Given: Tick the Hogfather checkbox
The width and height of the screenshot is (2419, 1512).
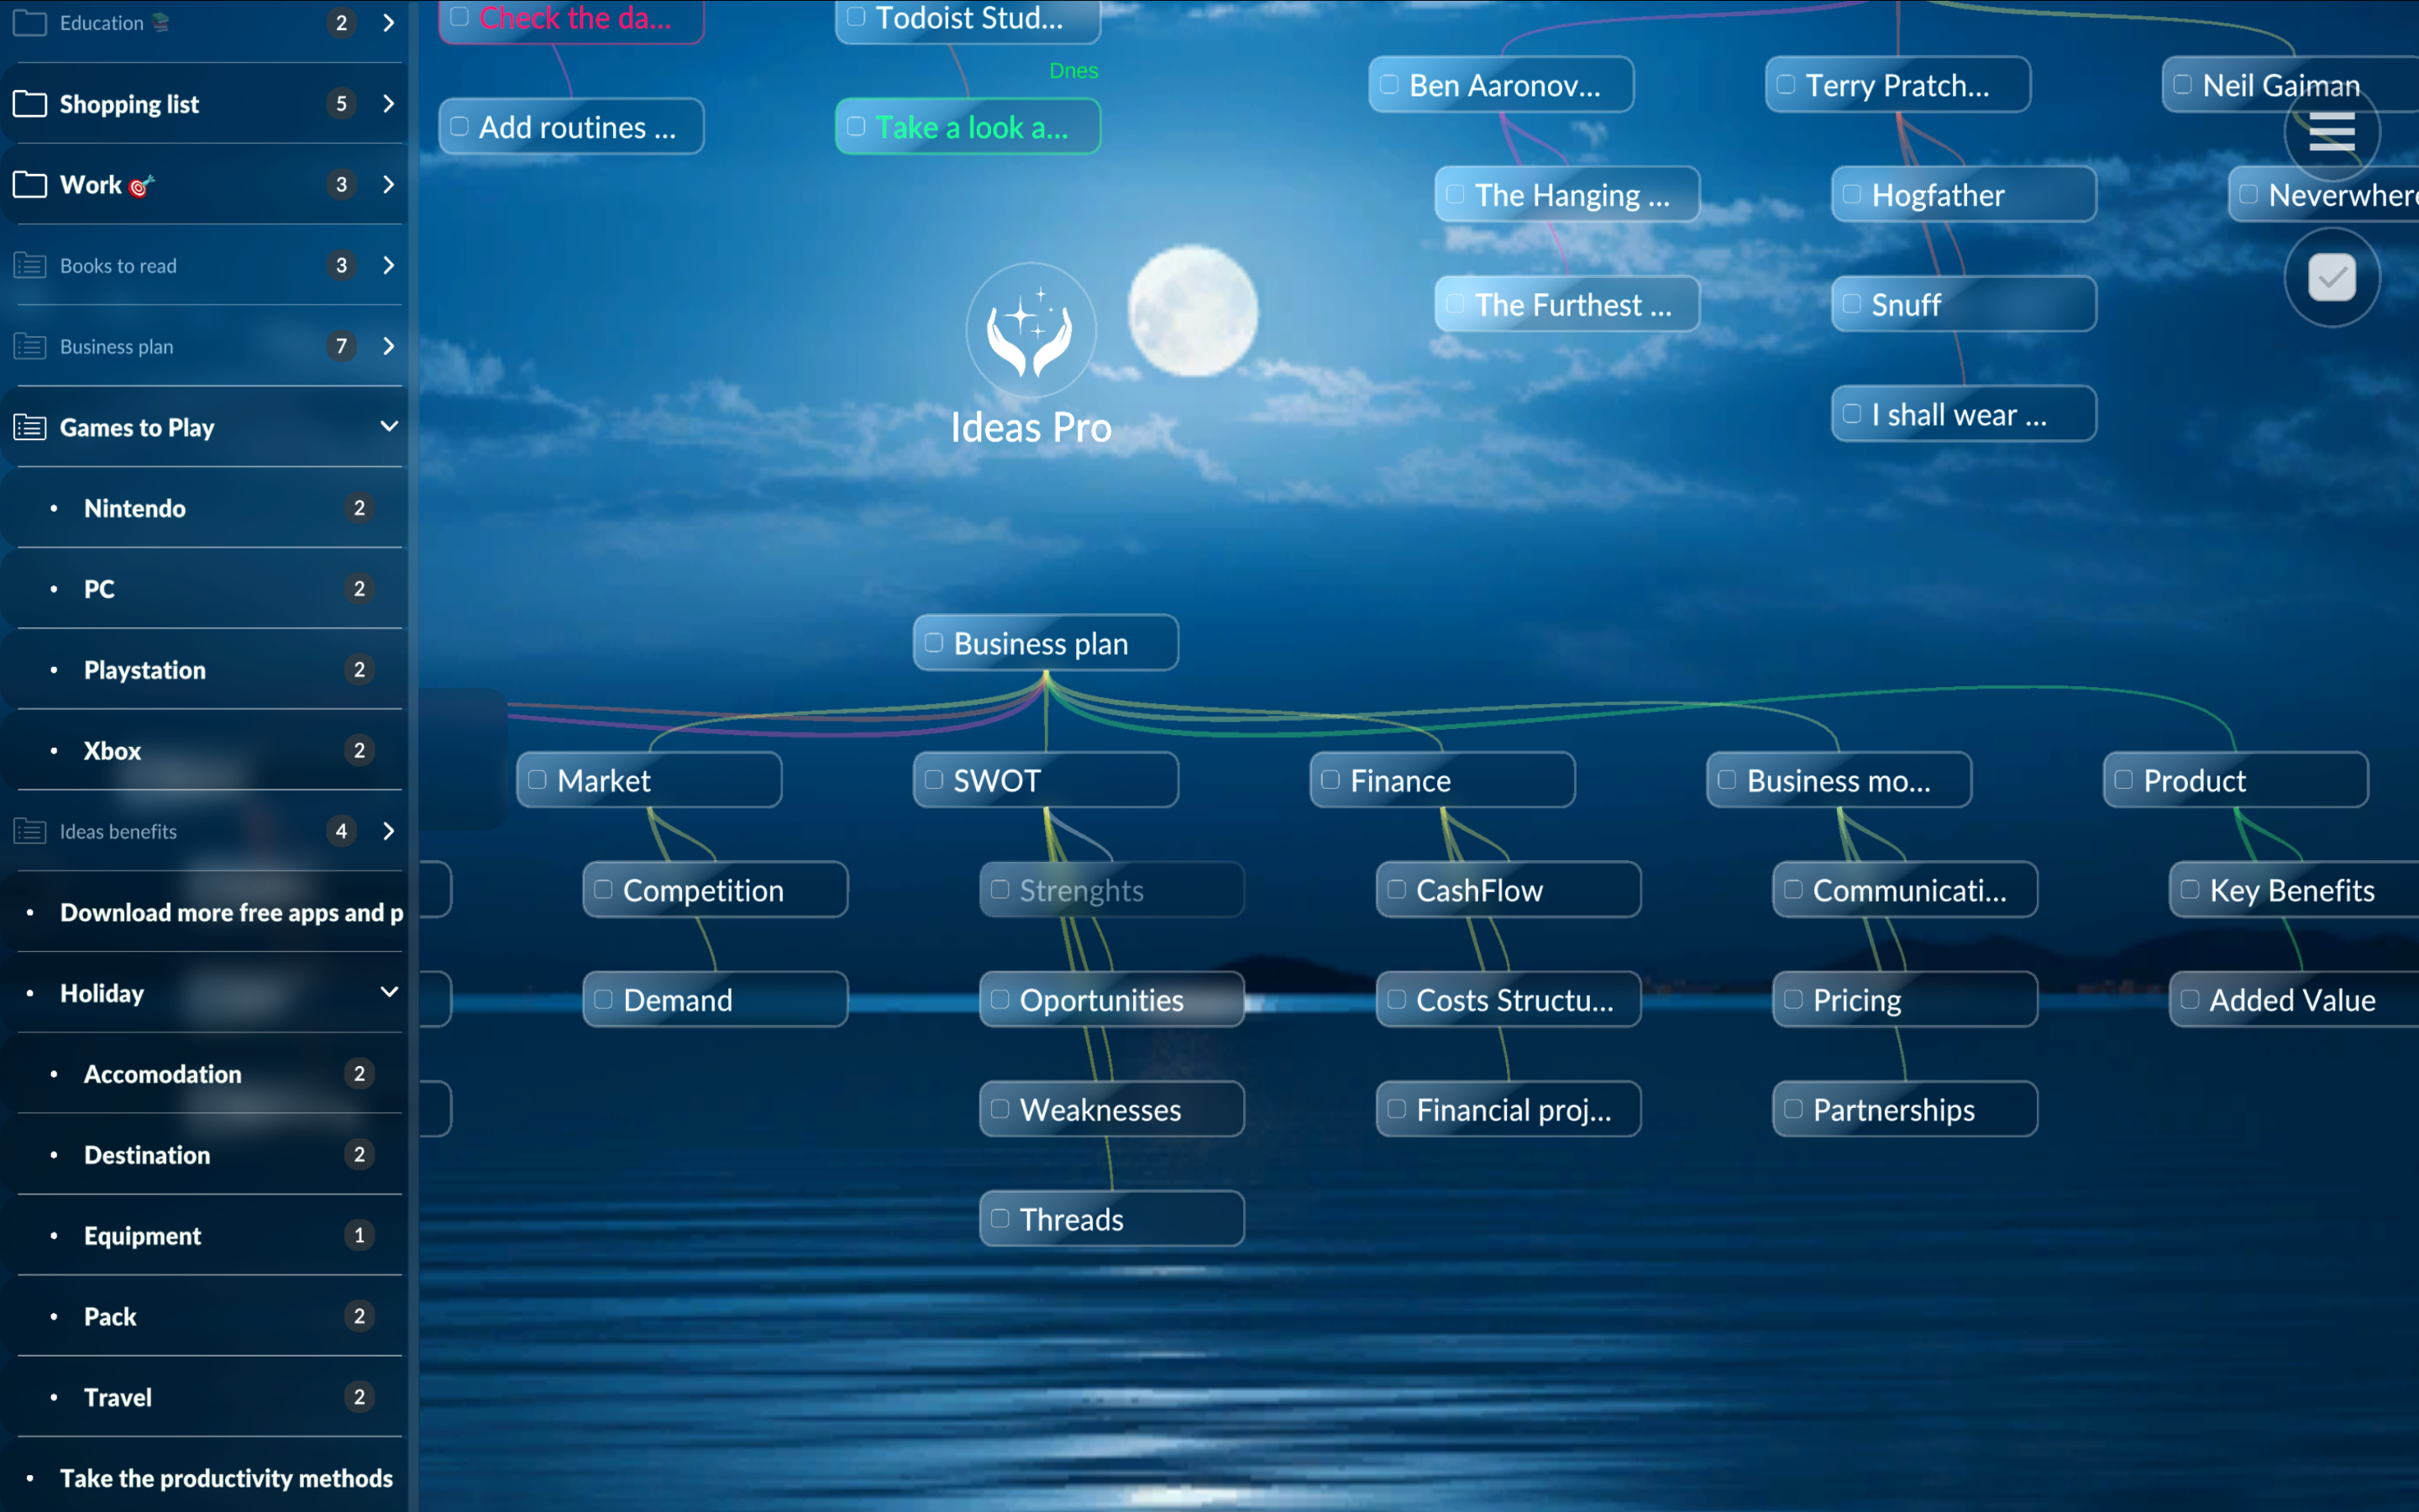Looking at the screenshot, I should click(x=1851, y=195).
